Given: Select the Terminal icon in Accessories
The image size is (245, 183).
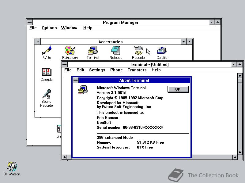Looking at the screenshot, I should pyautogui.click(x=93, y=52).
